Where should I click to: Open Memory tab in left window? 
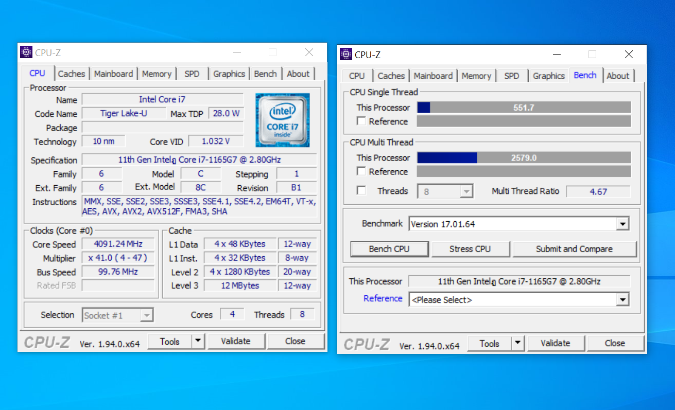(x=157, y=74)
